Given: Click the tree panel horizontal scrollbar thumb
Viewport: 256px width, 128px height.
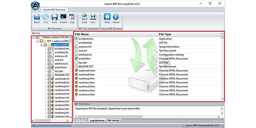Looking at the screenshot, I should click(43, 121).
